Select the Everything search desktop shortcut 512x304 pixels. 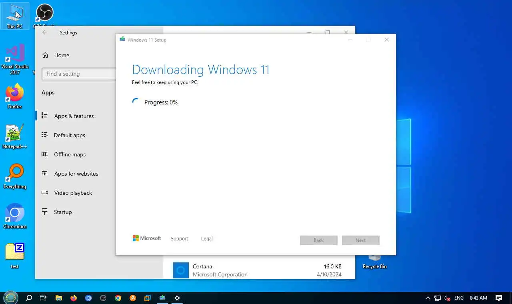pos(15,176)
